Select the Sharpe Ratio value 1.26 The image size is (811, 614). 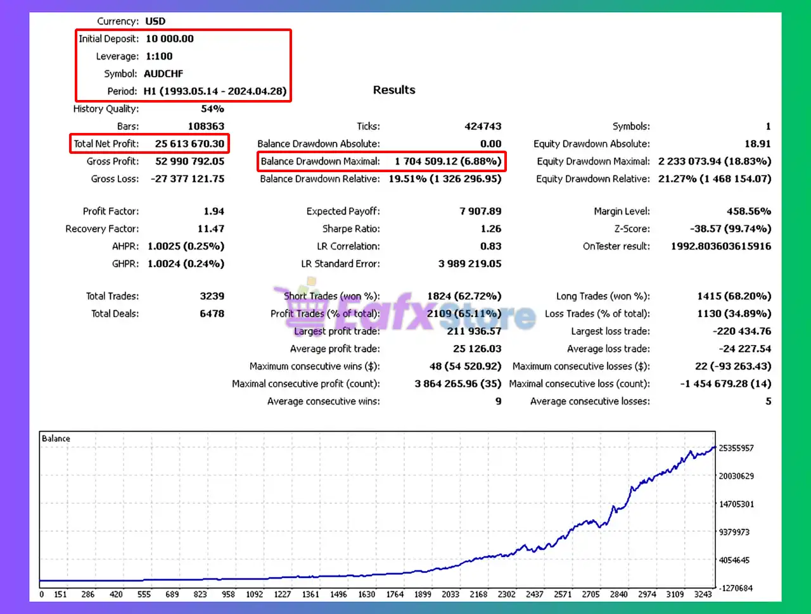pos(490,229)
